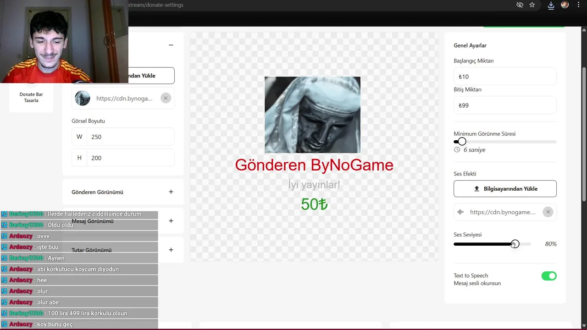587x330 pixels.
Task: Click the preview donation image
Action: 312,115
